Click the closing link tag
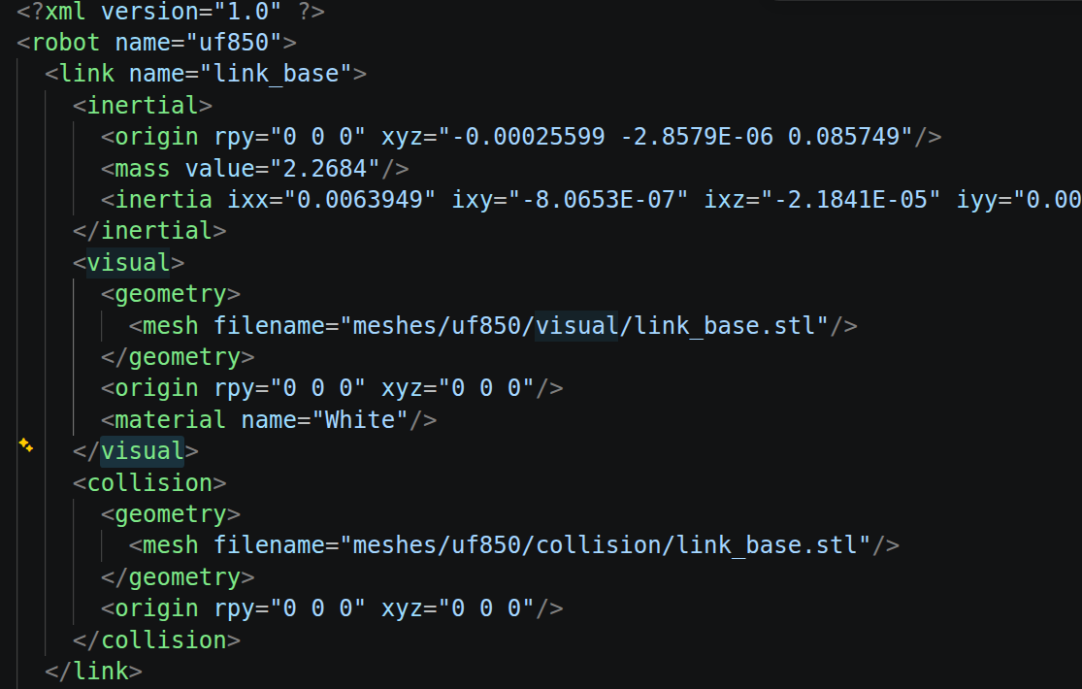Viewport: 1082px width, 689px height. pyautogui.click(x=93, y=671)
